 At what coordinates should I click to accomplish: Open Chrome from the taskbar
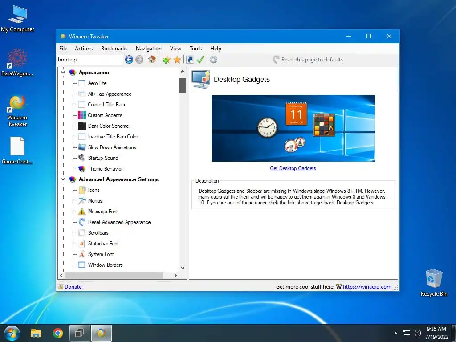click(x=58, y=333)
